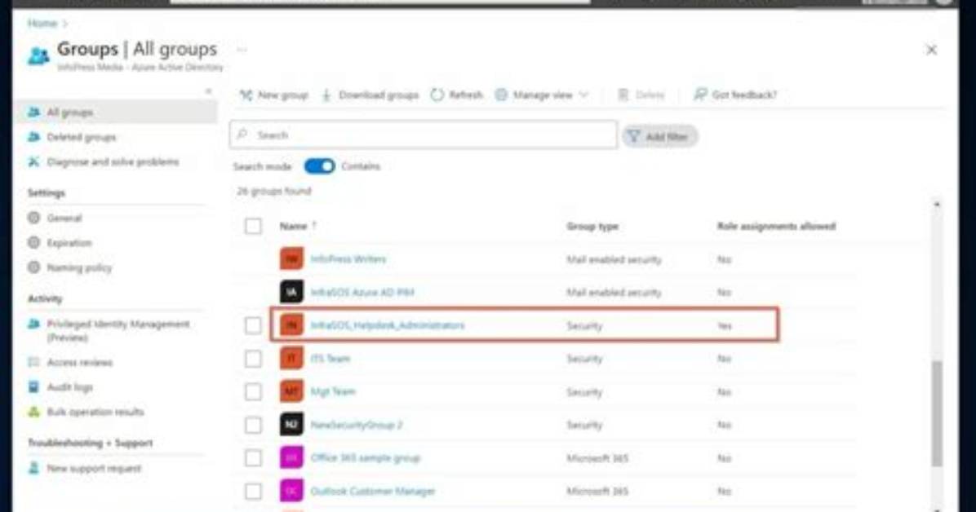Viewport: 976px width, 512px height.
Task: Open IntraSOS_Helpdesk_Administrators group
Action: point(387,325)
